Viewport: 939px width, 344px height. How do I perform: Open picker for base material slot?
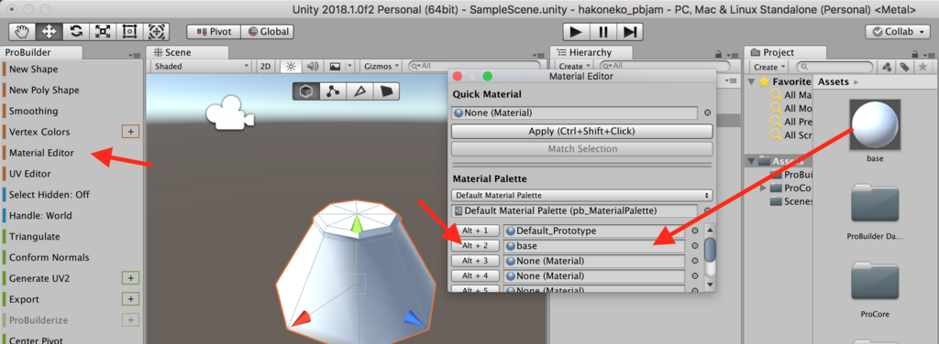[695, 245]
